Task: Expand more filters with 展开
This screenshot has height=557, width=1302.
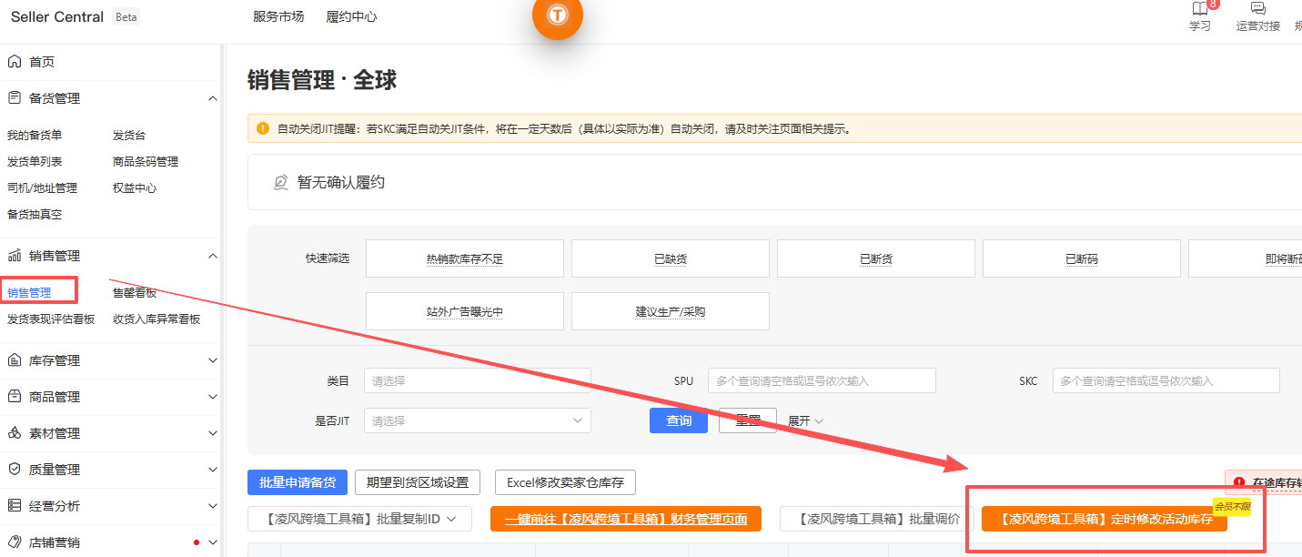Action: click(805, 420)
